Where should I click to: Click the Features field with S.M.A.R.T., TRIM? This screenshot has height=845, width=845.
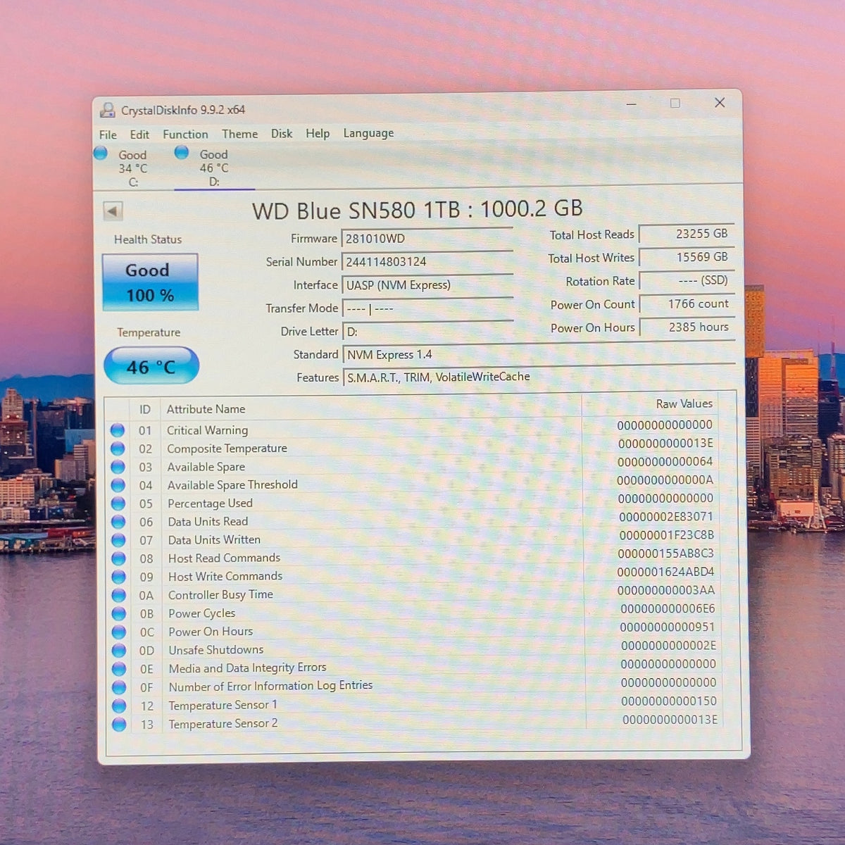539,377
